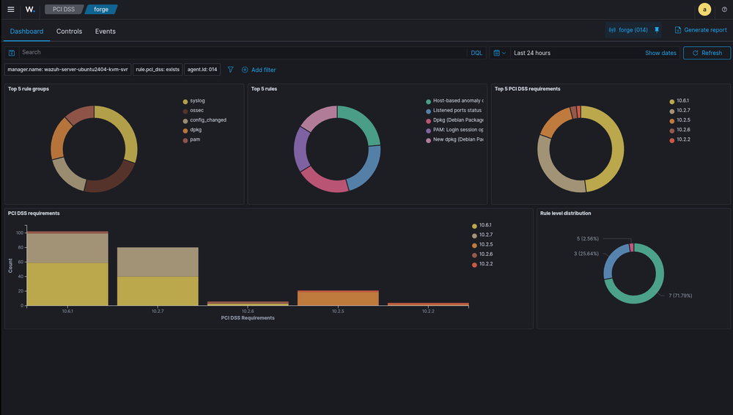733x415 pixels.
Task: Click the Refresh button
Action: (x=707, y=53)
